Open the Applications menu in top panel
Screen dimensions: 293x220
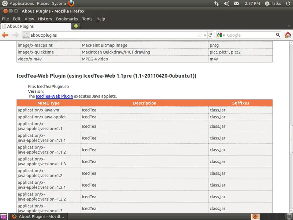22,3
